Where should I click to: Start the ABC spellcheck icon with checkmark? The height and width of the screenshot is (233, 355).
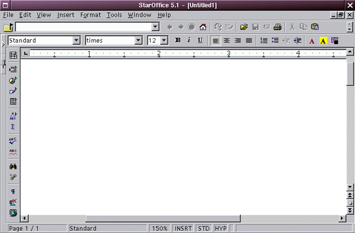tap(13, 141)
